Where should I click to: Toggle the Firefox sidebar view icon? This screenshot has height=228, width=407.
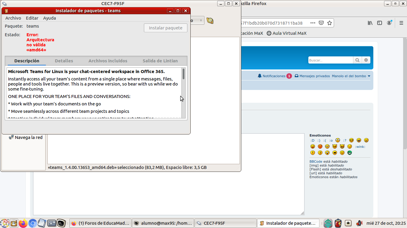click(380, 23)
